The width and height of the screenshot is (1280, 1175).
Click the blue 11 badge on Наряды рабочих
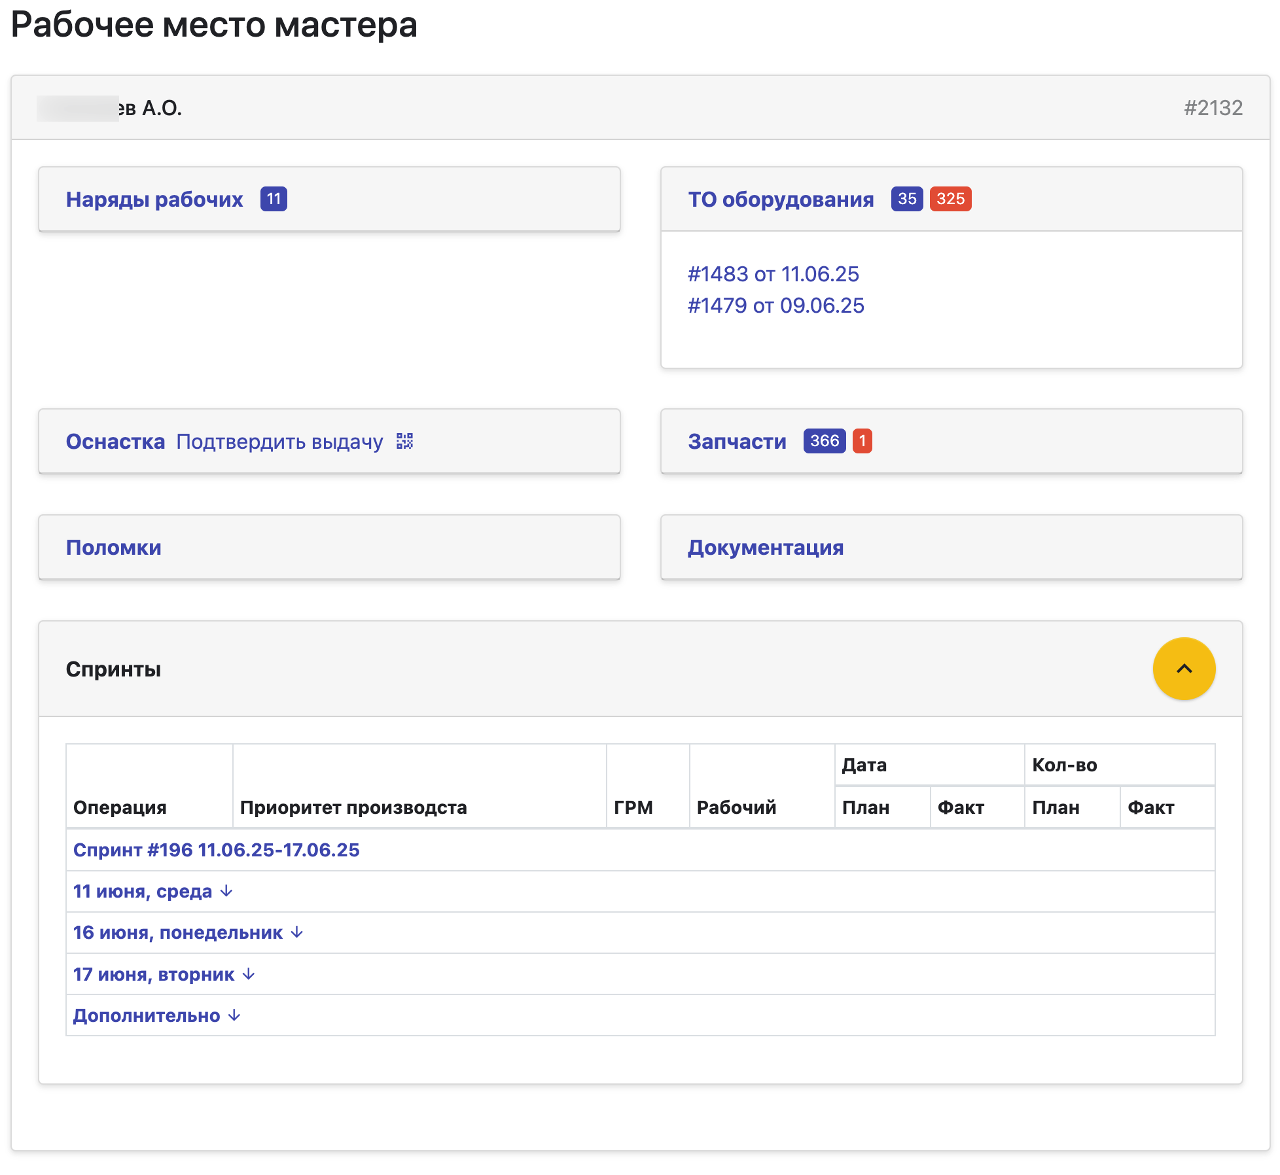pos(274,199)
